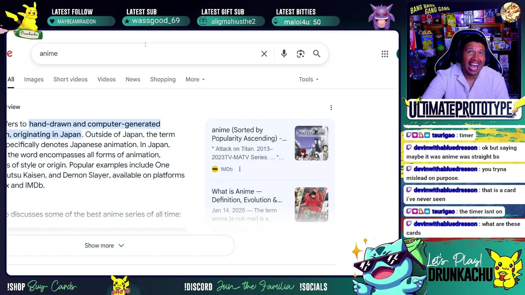Open 'What is Anime — Definition, Evolution' result
The width and height of the screenshot is (525, 295).
tap(247, 195)
